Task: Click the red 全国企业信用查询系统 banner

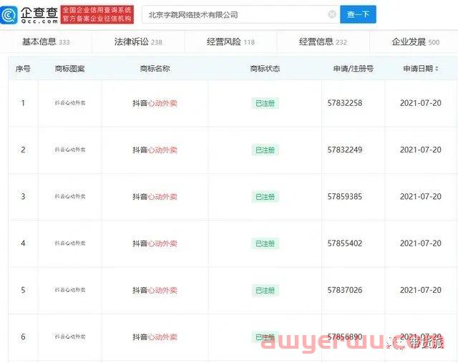Action: (97, 14)
